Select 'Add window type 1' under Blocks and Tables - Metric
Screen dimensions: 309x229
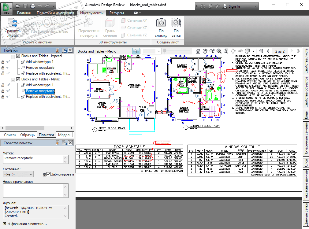[39, 85]
